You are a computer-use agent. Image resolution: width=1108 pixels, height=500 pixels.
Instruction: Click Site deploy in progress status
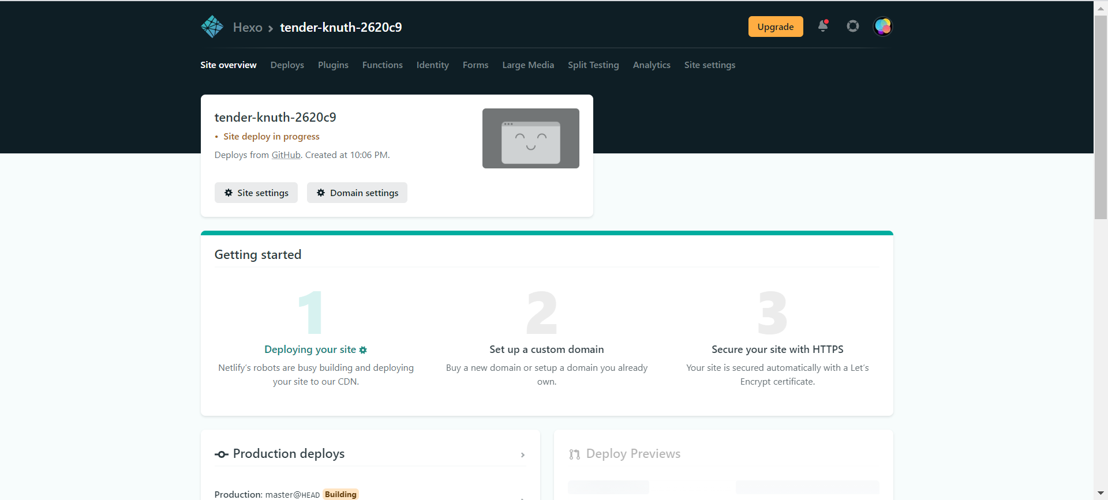click(x=271, y=137)
